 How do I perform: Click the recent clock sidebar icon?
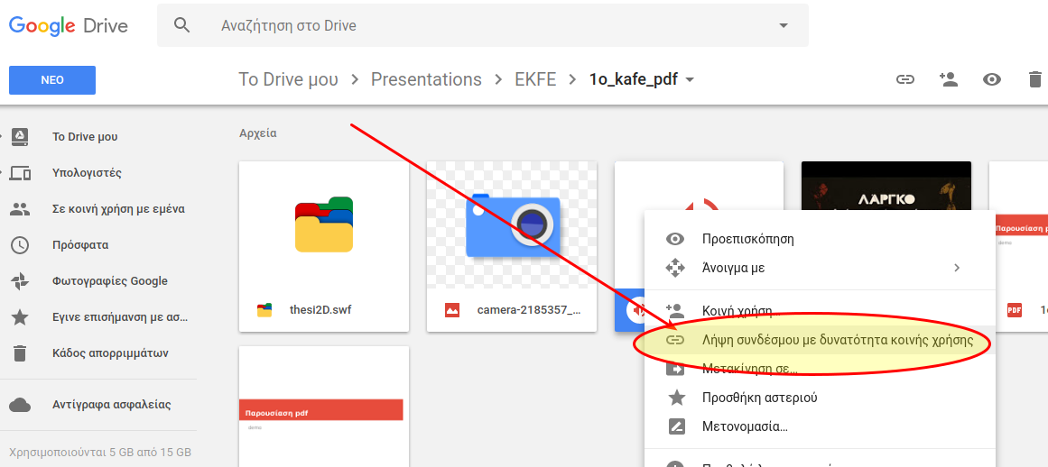[x=20, y=245]
